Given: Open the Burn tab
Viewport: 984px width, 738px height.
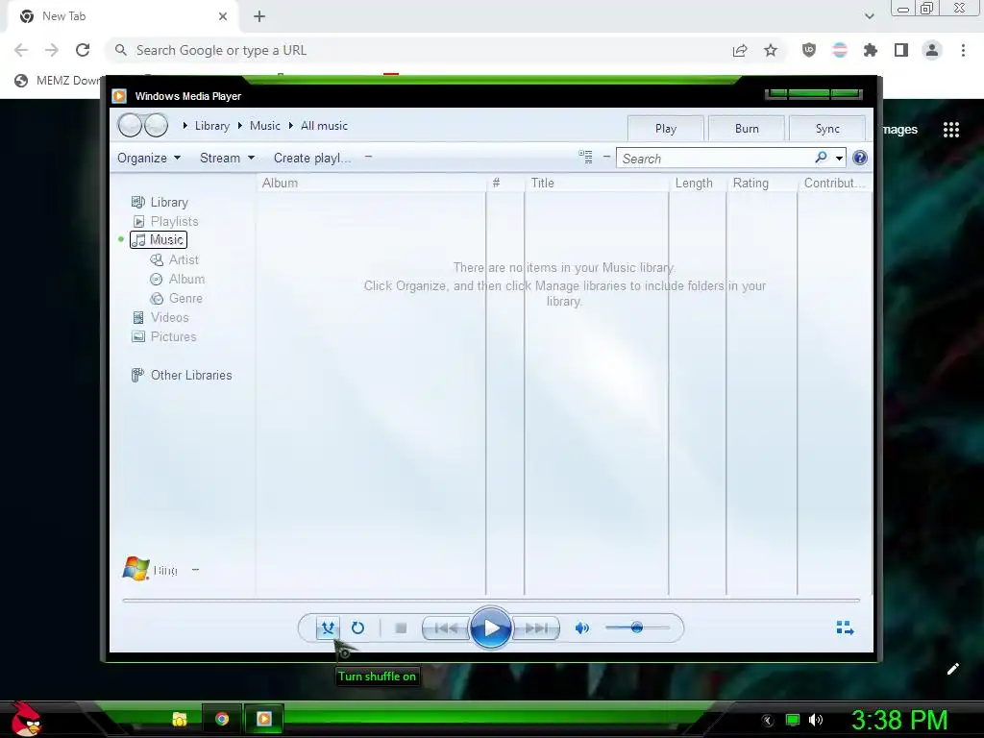Looking at the screenshot, I should (x=747, y=129).
